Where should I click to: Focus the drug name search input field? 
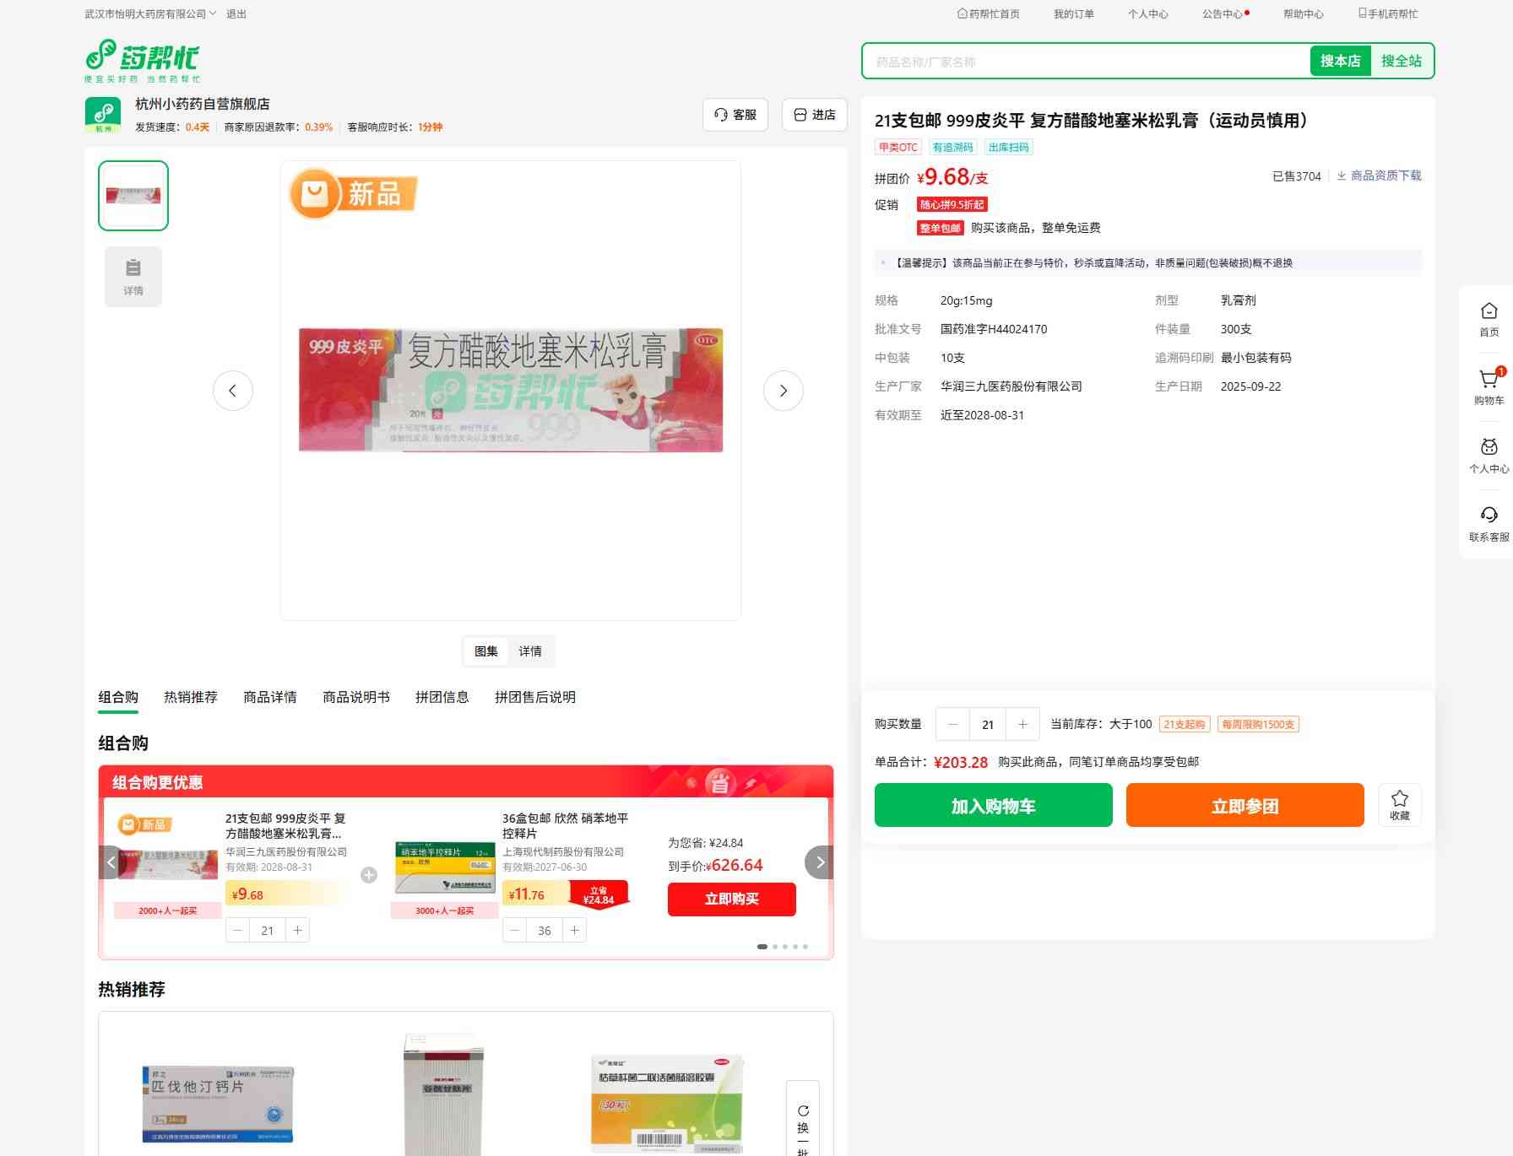pyautogui.click(x=1085, y=62)
